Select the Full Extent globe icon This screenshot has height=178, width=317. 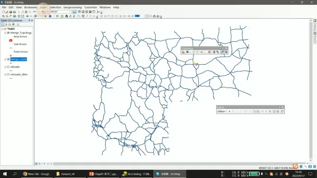tap(14, 16)
